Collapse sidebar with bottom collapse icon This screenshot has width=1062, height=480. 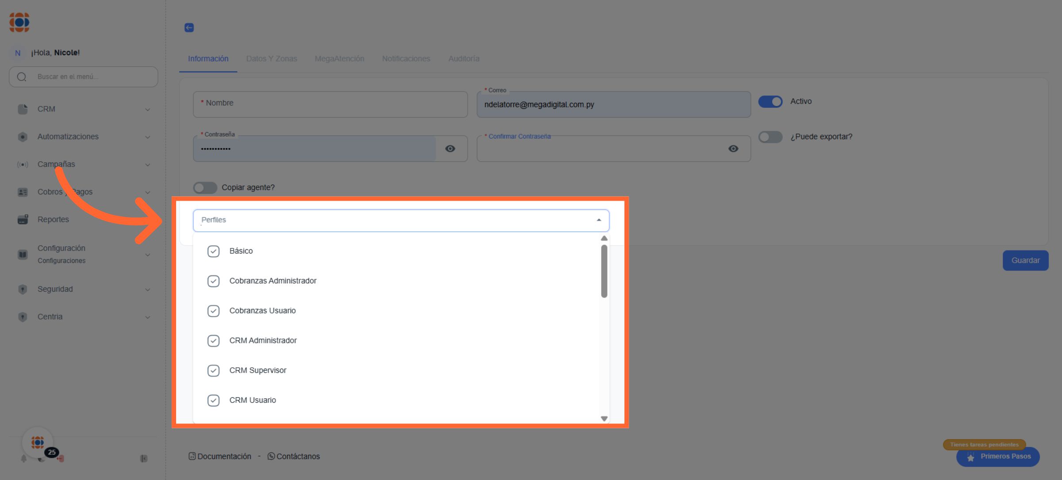pos(144,459)
